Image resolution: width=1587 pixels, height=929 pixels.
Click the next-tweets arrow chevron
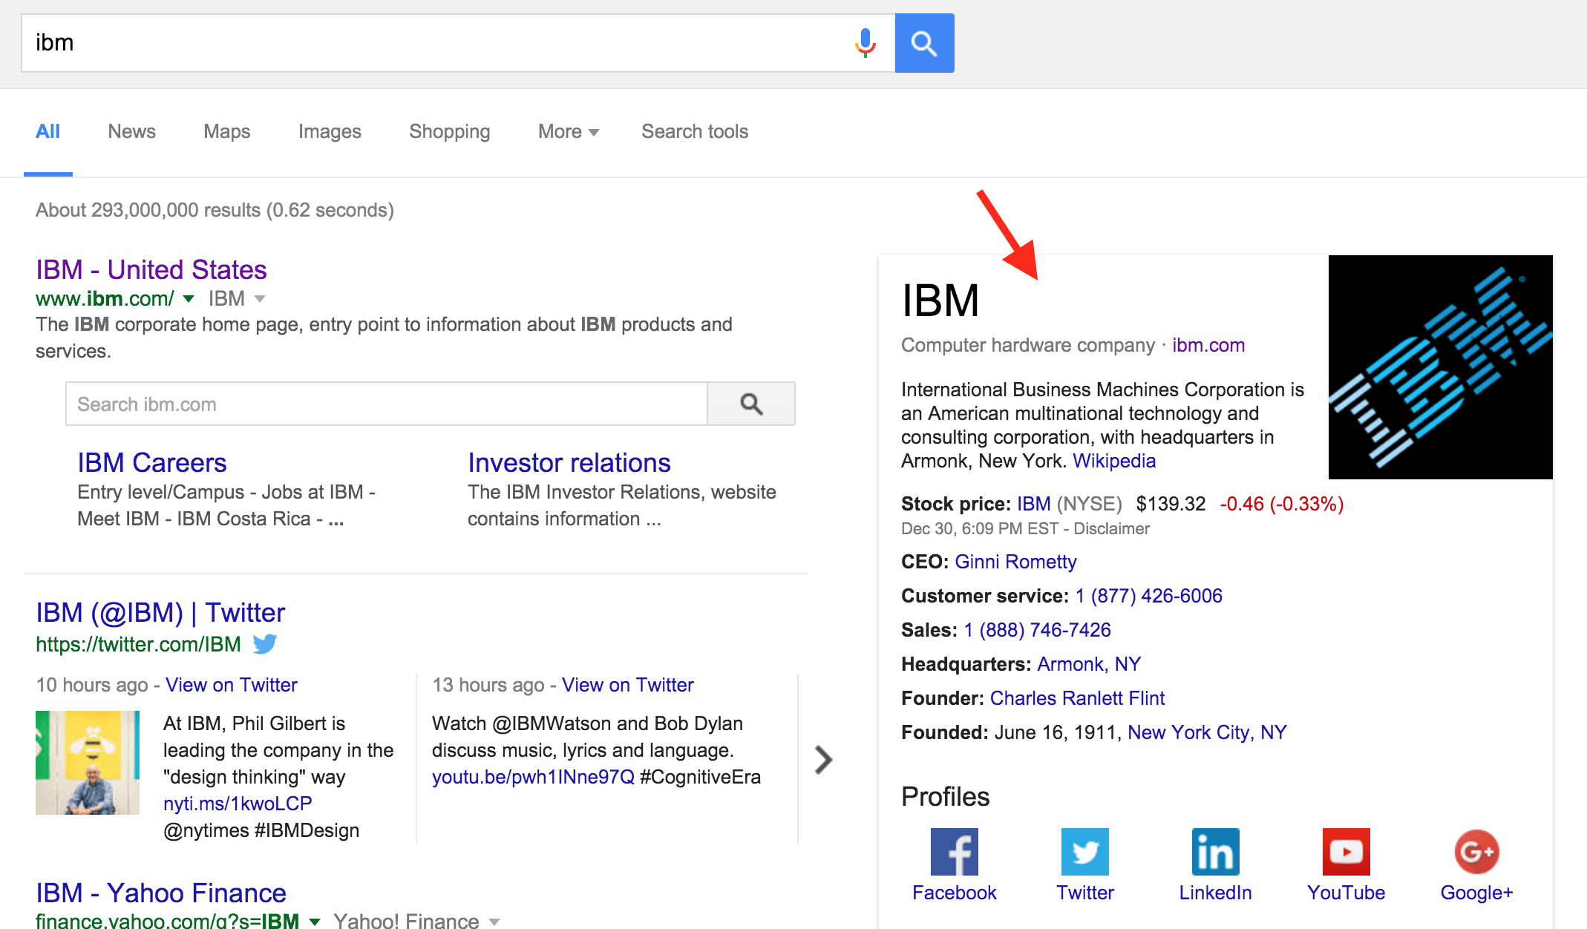click(823, 760)
